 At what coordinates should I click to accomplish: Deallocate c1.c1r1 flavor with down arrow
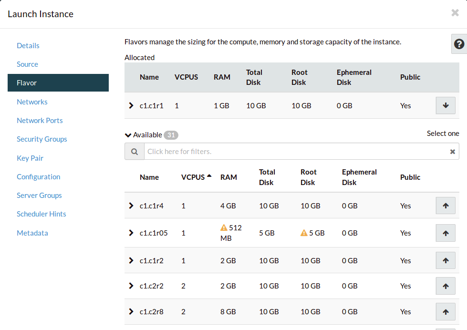pyautogui.click(x=446, y=105)
